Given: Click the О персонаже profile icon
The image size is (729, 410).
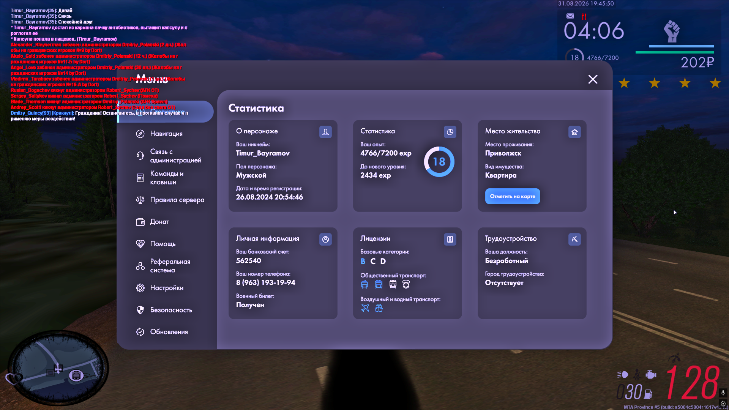Looking at the screenshot, I should click(325, 132).
